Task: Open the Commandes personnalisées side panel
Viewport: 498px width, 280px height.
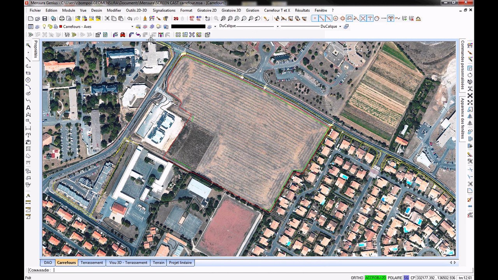Action: coord(463,65)
